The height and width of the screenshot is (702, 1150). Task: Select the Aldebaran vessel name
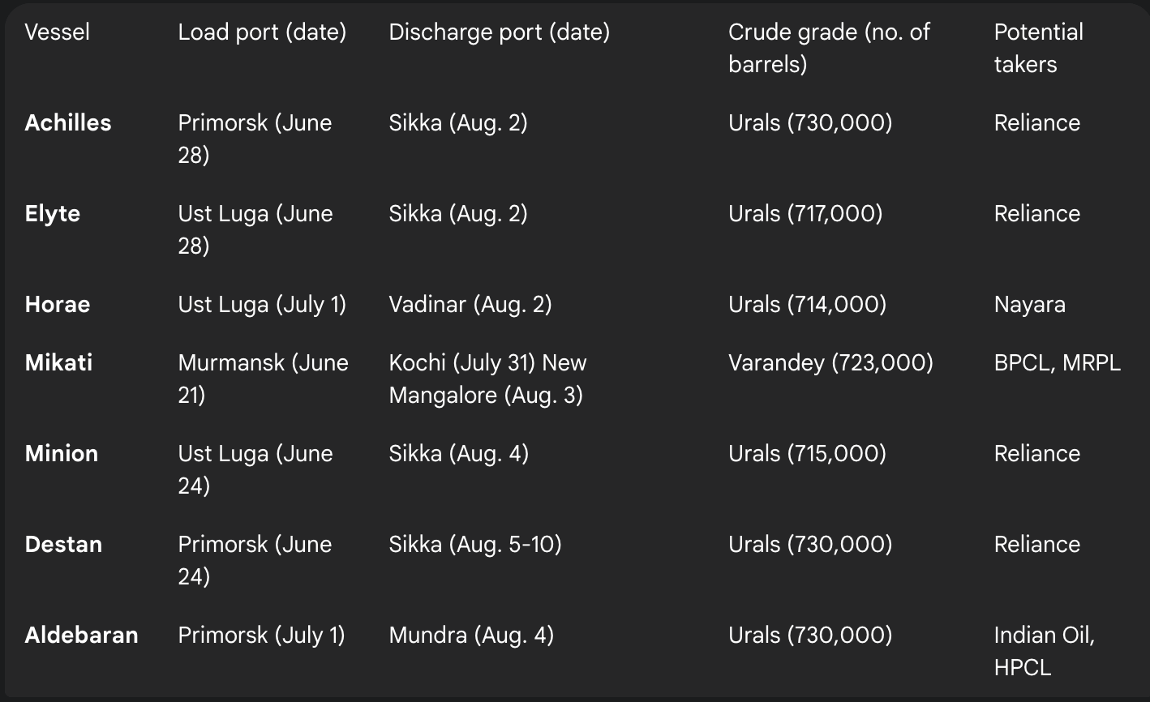point(82,636)
